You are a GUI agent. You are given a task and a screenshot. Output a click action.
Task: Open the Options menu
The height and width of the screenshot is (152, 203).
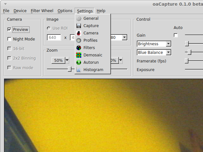tap(65, 11)
